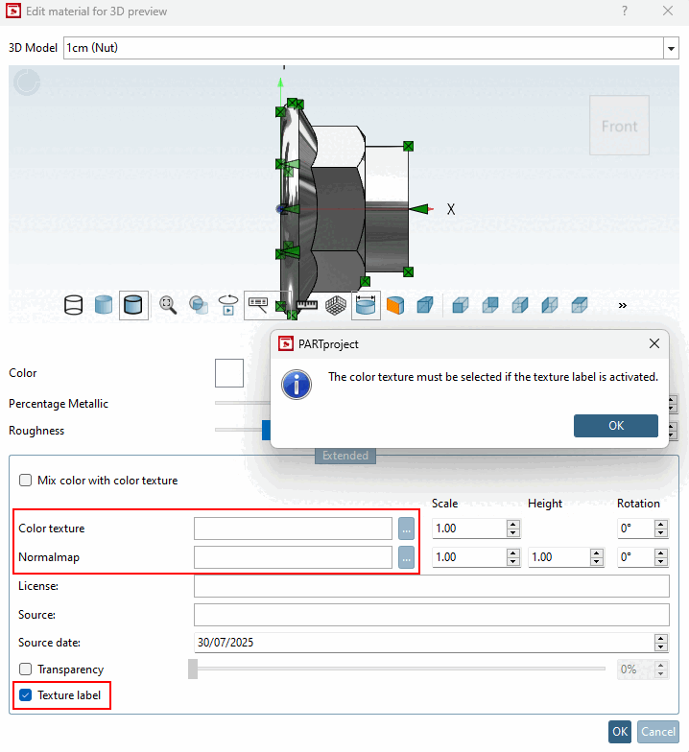Viewport: 689px width, 752px height.
Task: Open the 3D Model dropdown
Action: [671, 48]
